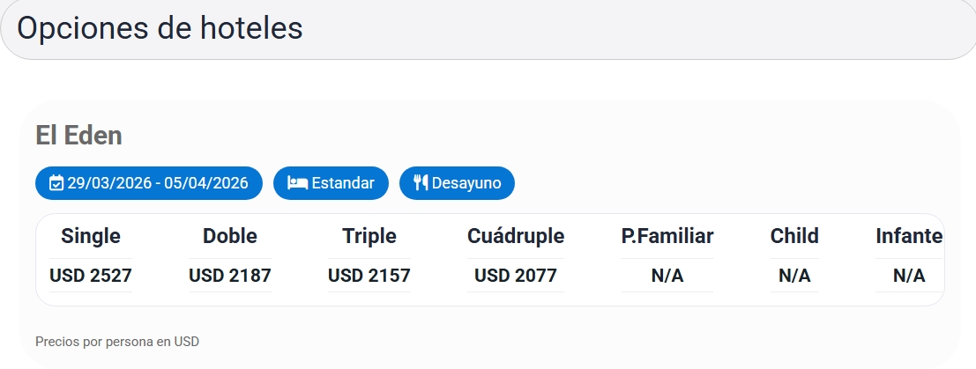
Task: Select the Triple column header
Action: pos(369,236)
